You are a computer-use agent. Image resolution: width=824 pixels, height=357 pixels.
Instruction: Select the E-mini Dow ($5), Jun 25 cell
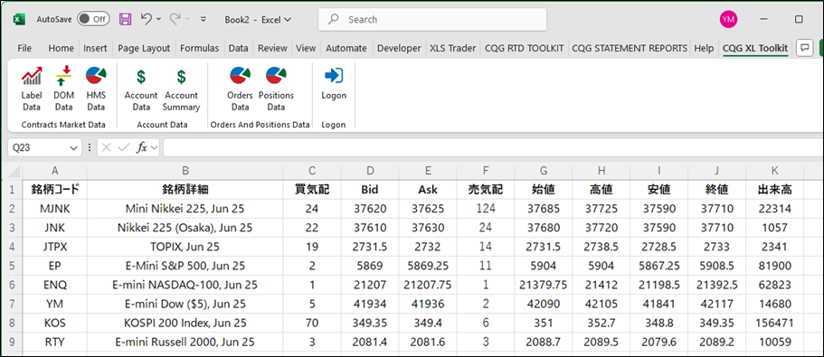coord(185,304)
